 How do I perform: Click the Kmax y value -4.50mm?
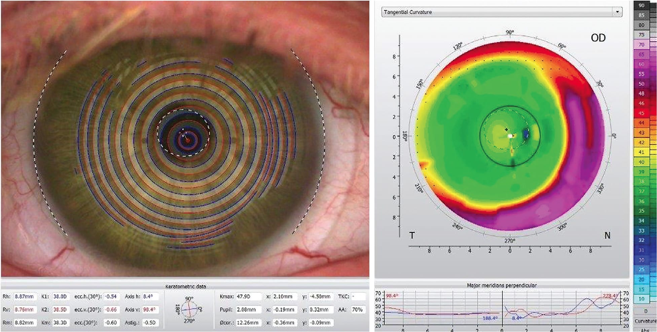point(321,296)
